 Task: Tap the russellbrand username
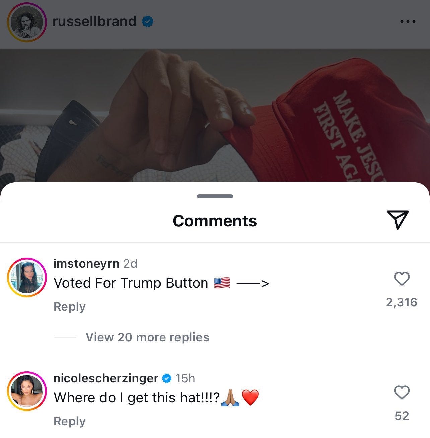[x=94, y=21]
